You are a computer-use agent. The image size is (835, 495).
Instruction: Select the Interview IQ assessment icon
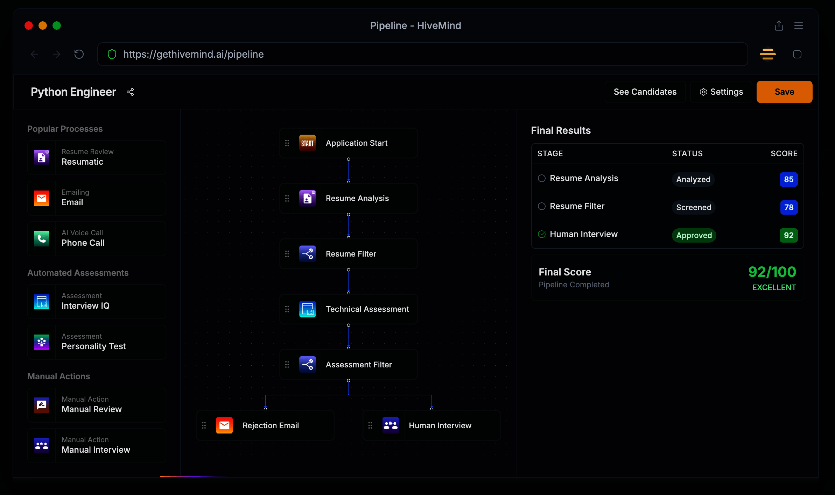(42, 301)
